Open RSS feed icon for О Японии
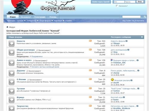This screenshot has height=111, width=149. click(90, 79)
